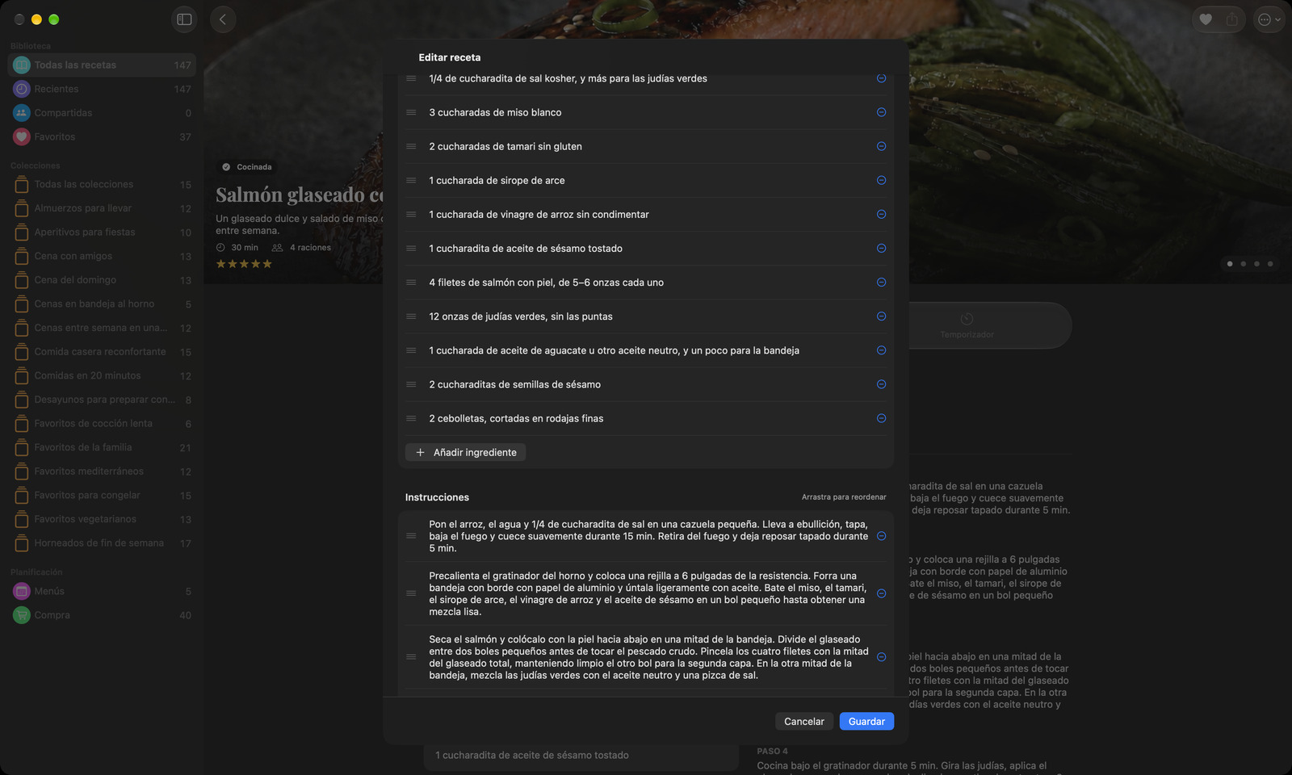The width and height of the screenshot is (1292, 775).
Task: Go back with the chevron button
Action: coord(223,19)
